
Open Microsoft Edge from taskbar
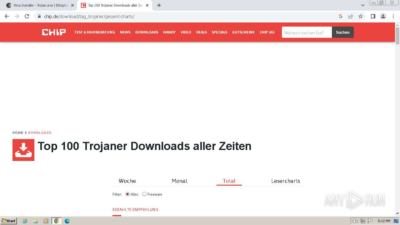point(67,221)
